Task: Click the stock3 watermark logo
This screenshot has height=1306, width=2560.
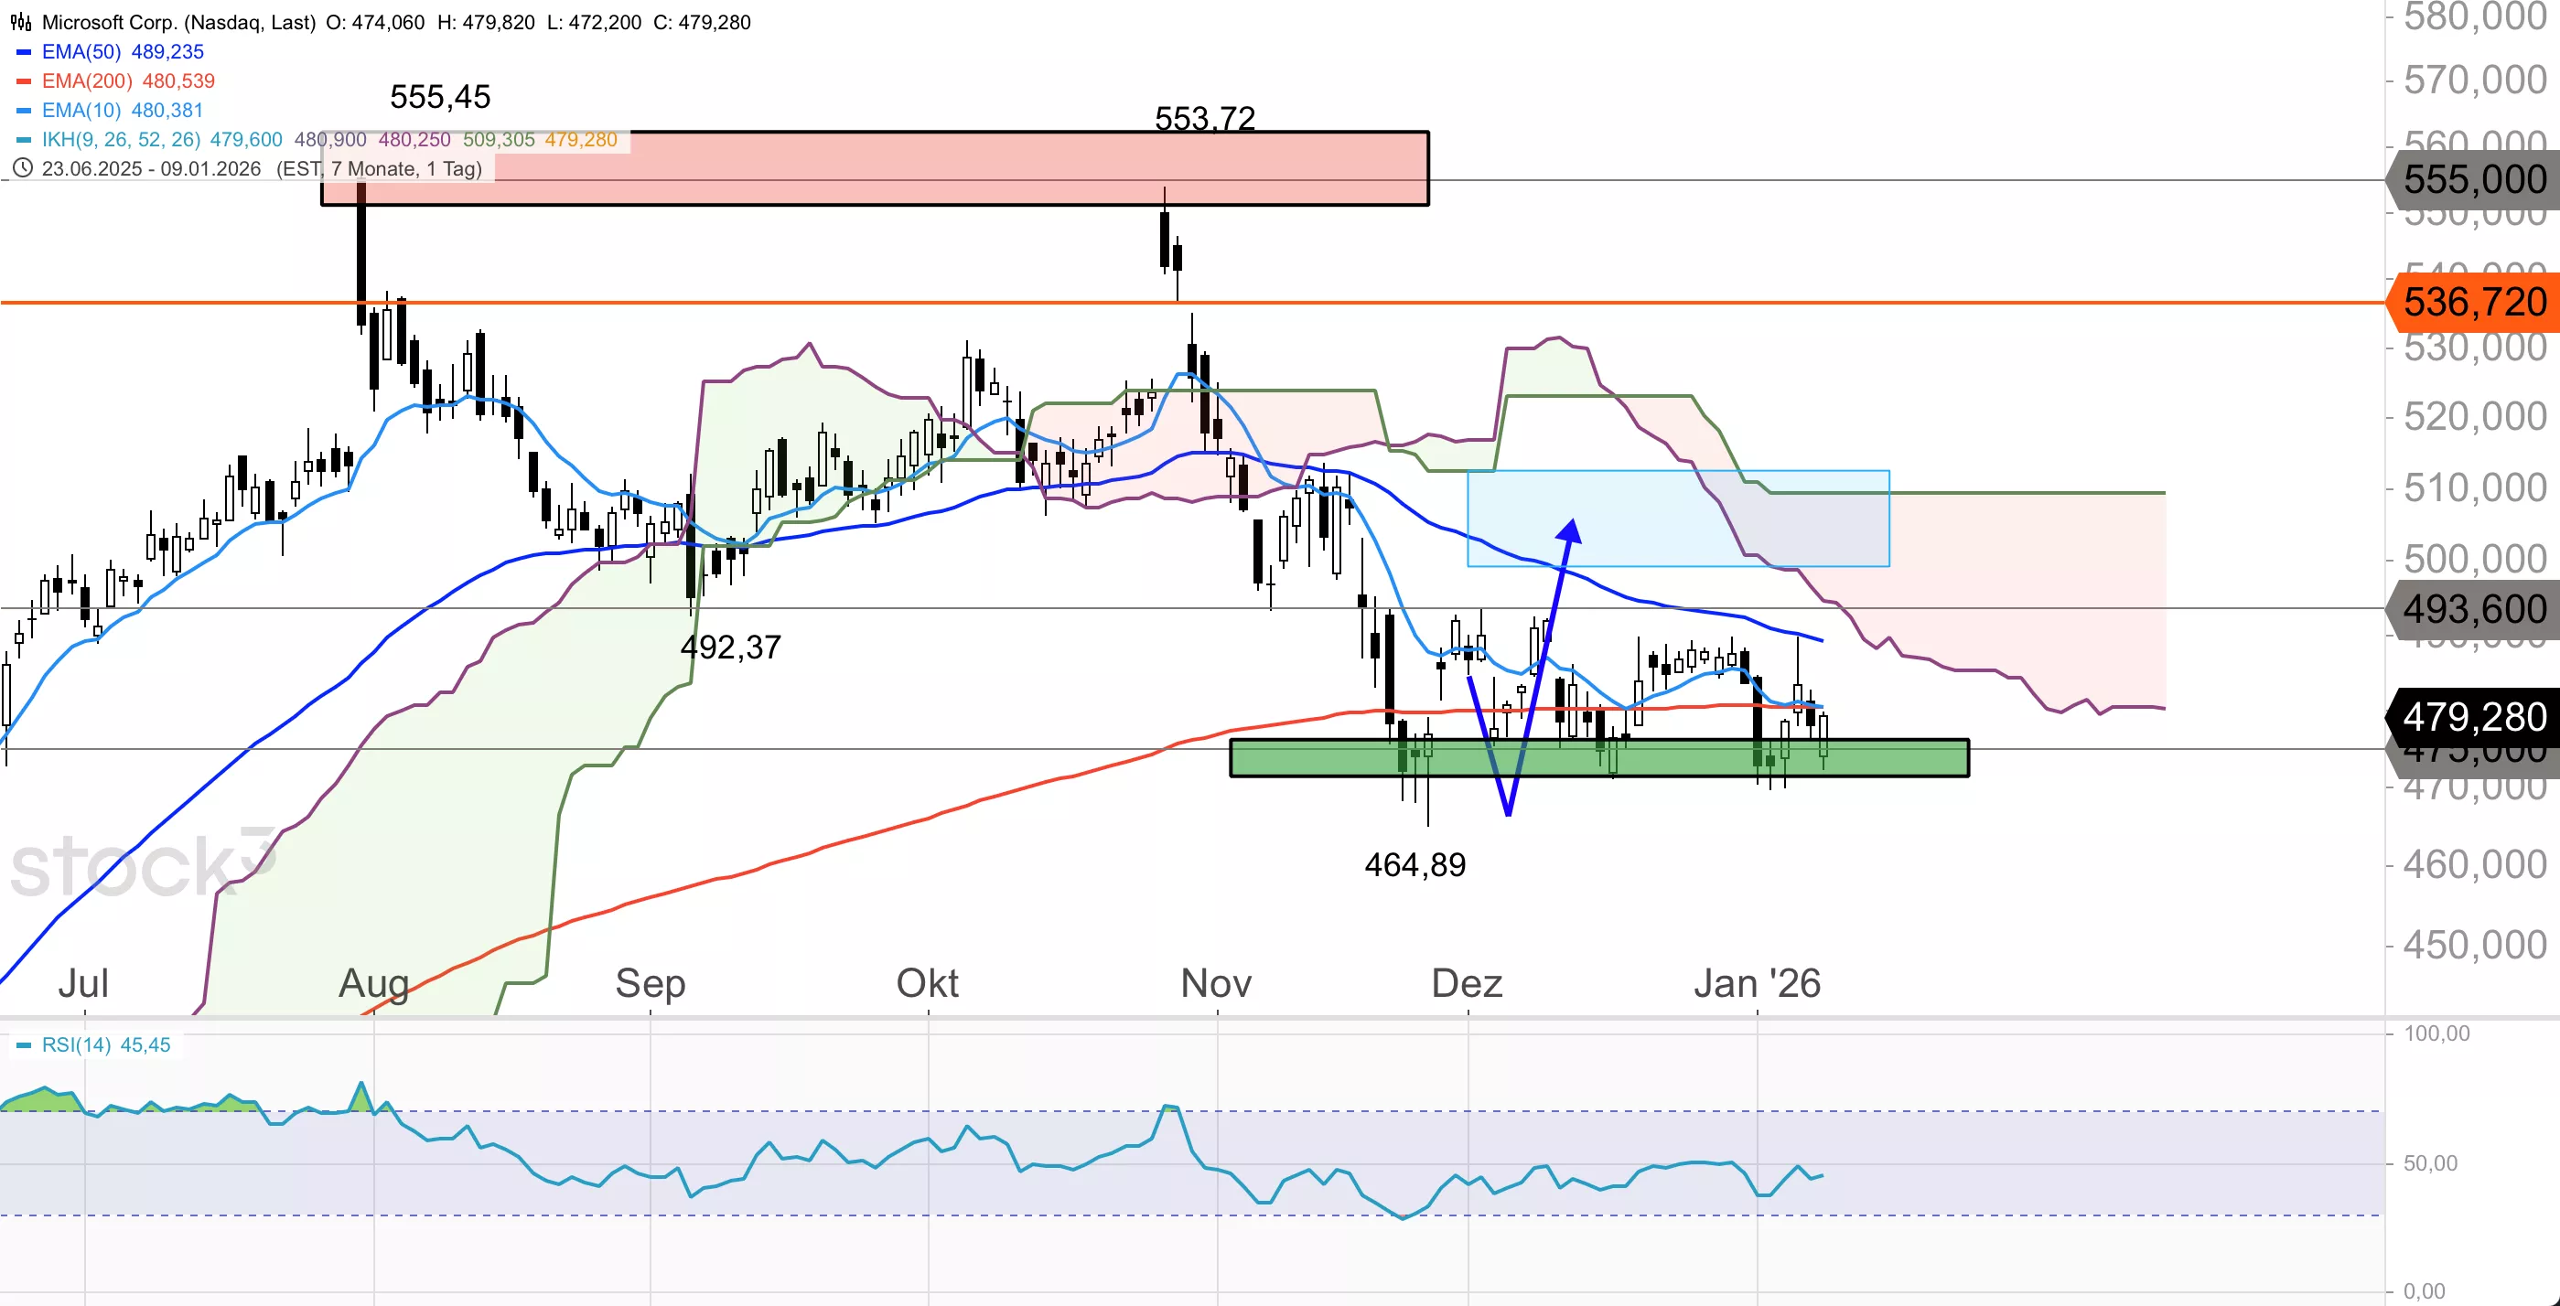Action: coord(142,864)
